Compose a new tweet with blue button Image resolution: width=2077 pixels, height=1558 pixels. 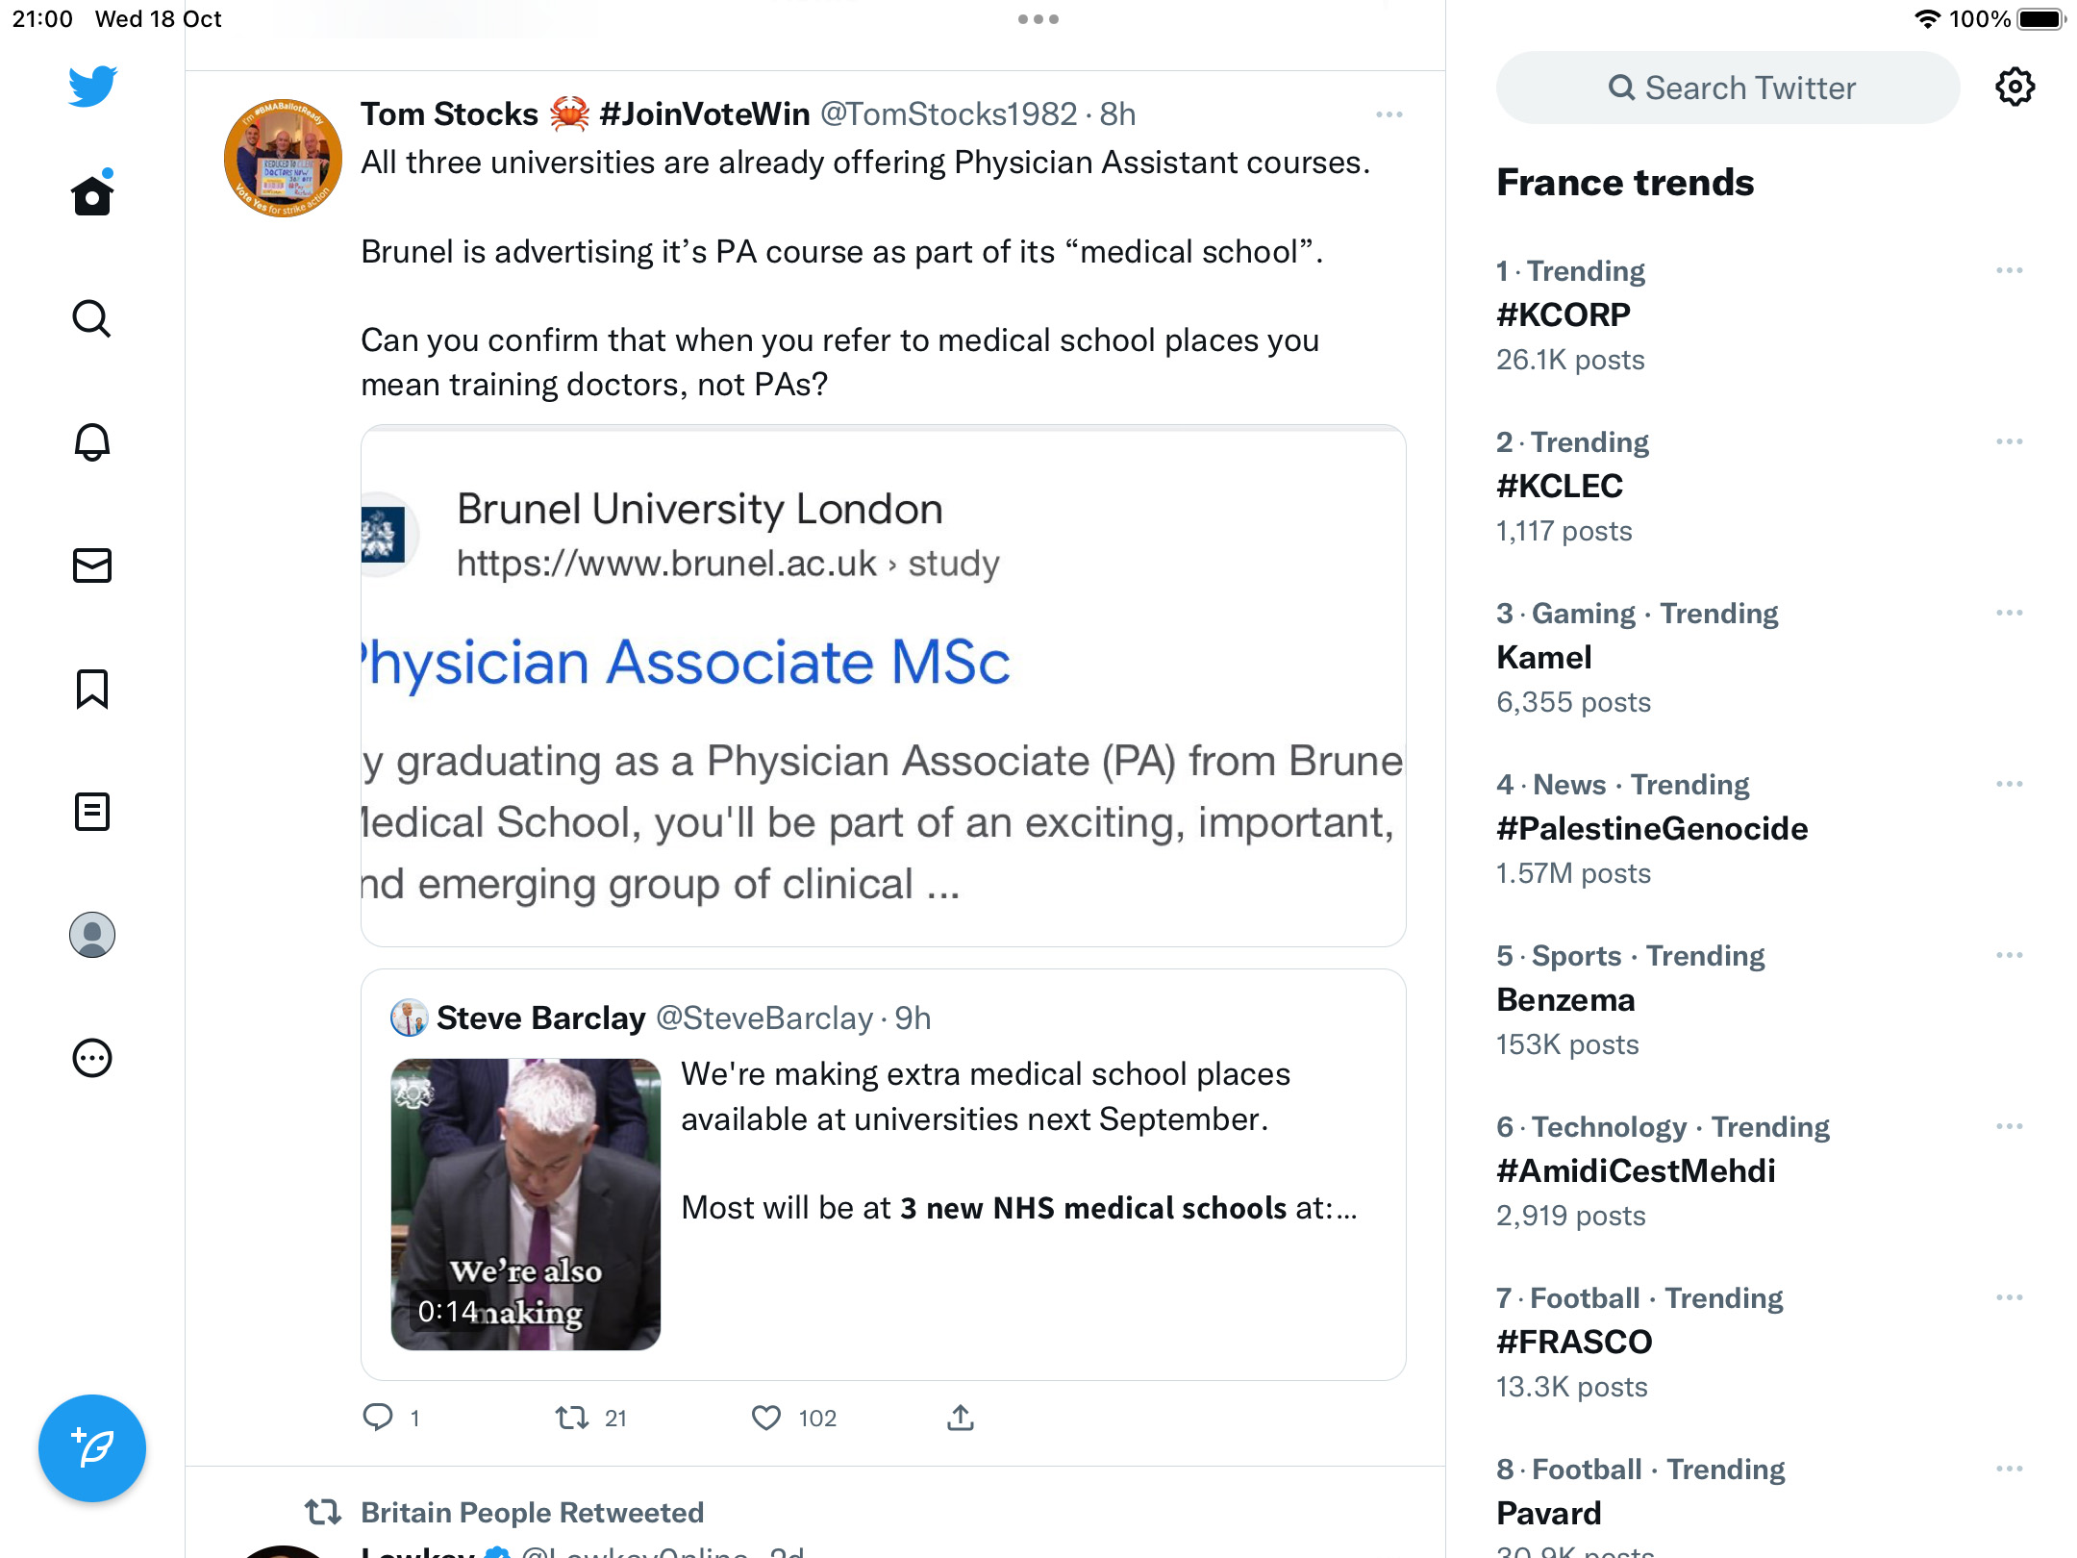pyautogui.click(x=92, y=1447)
